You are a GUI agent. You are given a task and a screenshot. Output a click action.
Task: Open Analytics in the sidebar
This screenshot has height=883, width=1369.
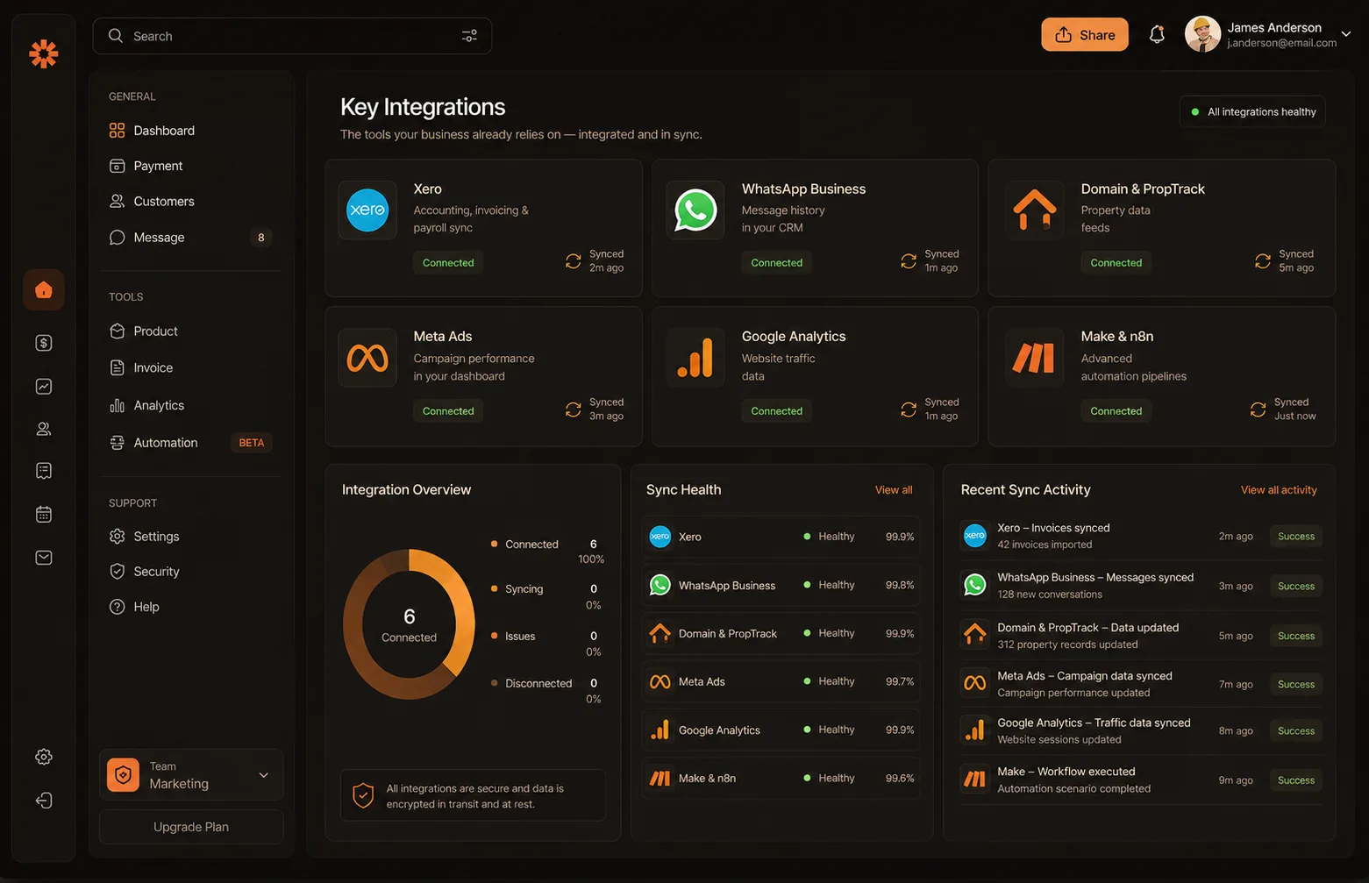pos(190,406)
